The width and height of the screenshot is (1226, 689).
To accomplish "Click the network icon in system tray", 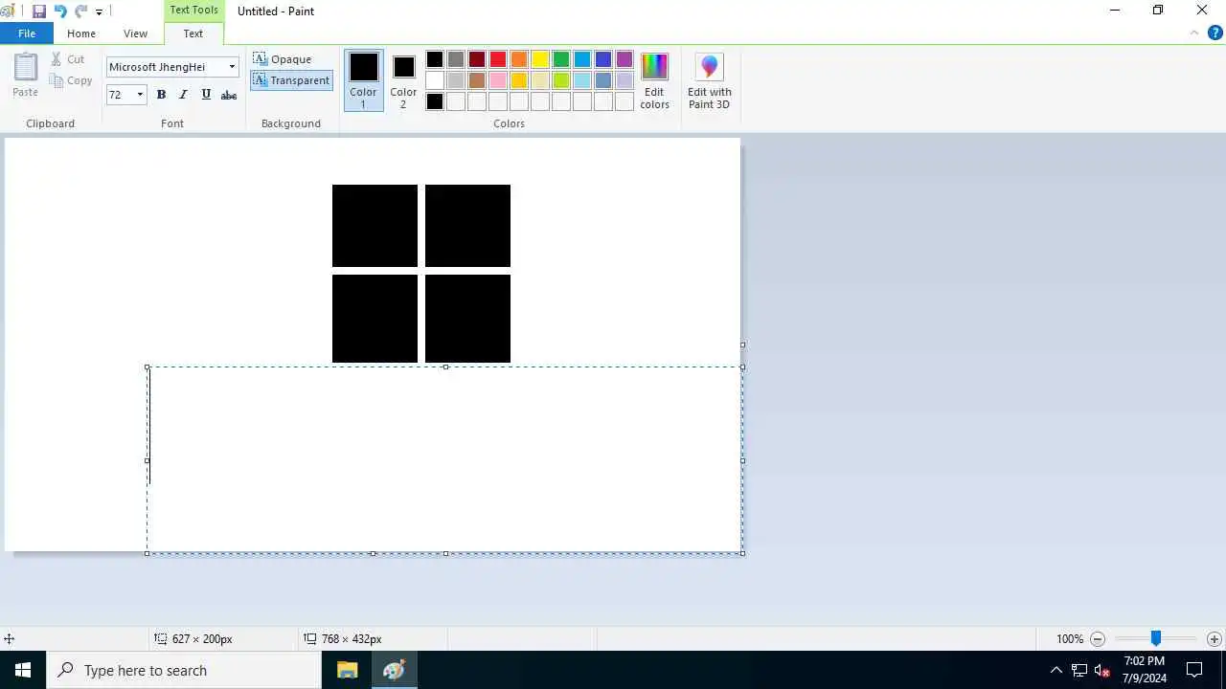I will 1079,670.
